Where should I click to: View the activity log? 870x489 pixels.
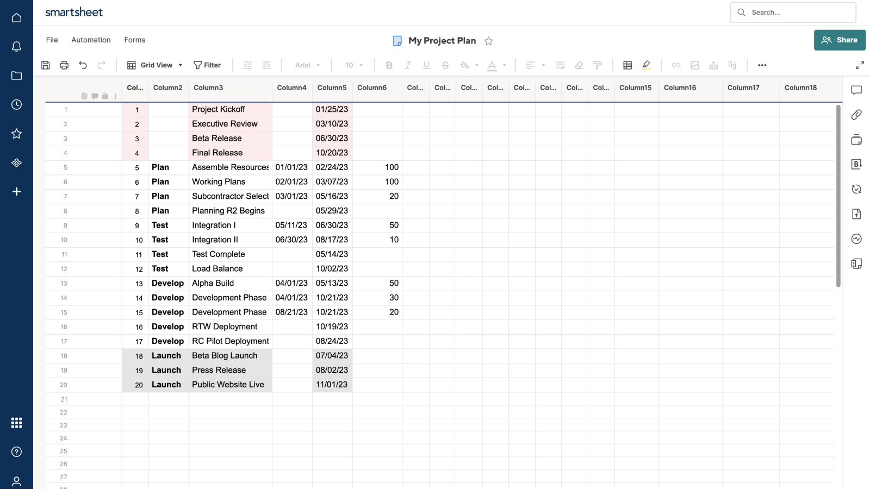tap(856, 239)
